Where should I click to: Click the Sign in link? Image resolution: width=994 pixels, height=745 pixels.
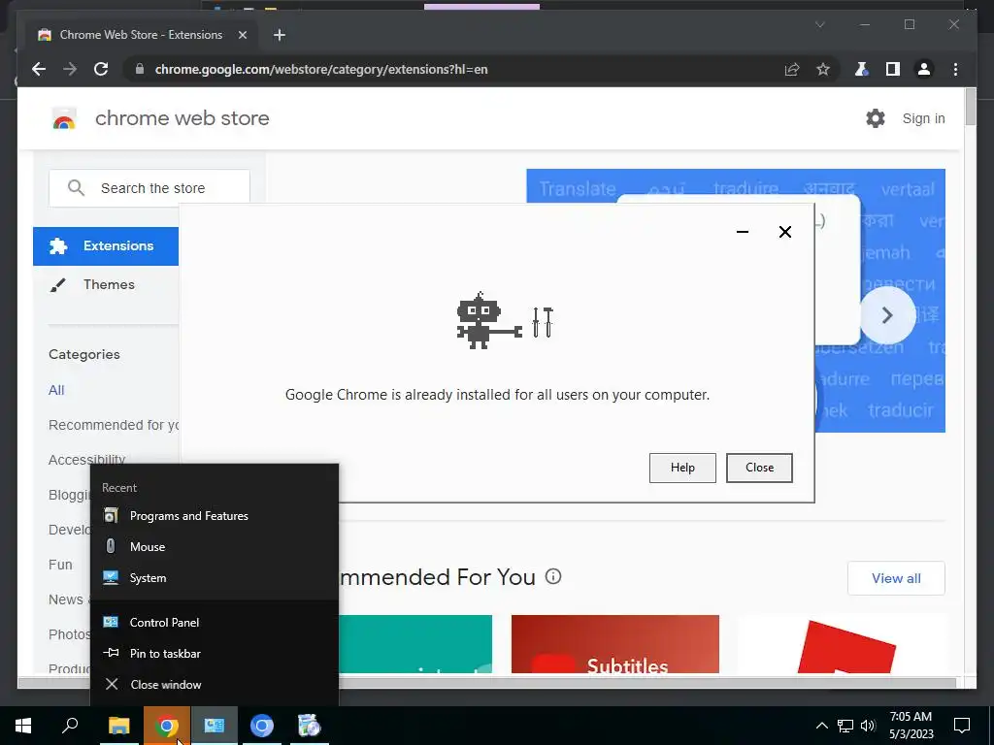(x=924, y=118)
